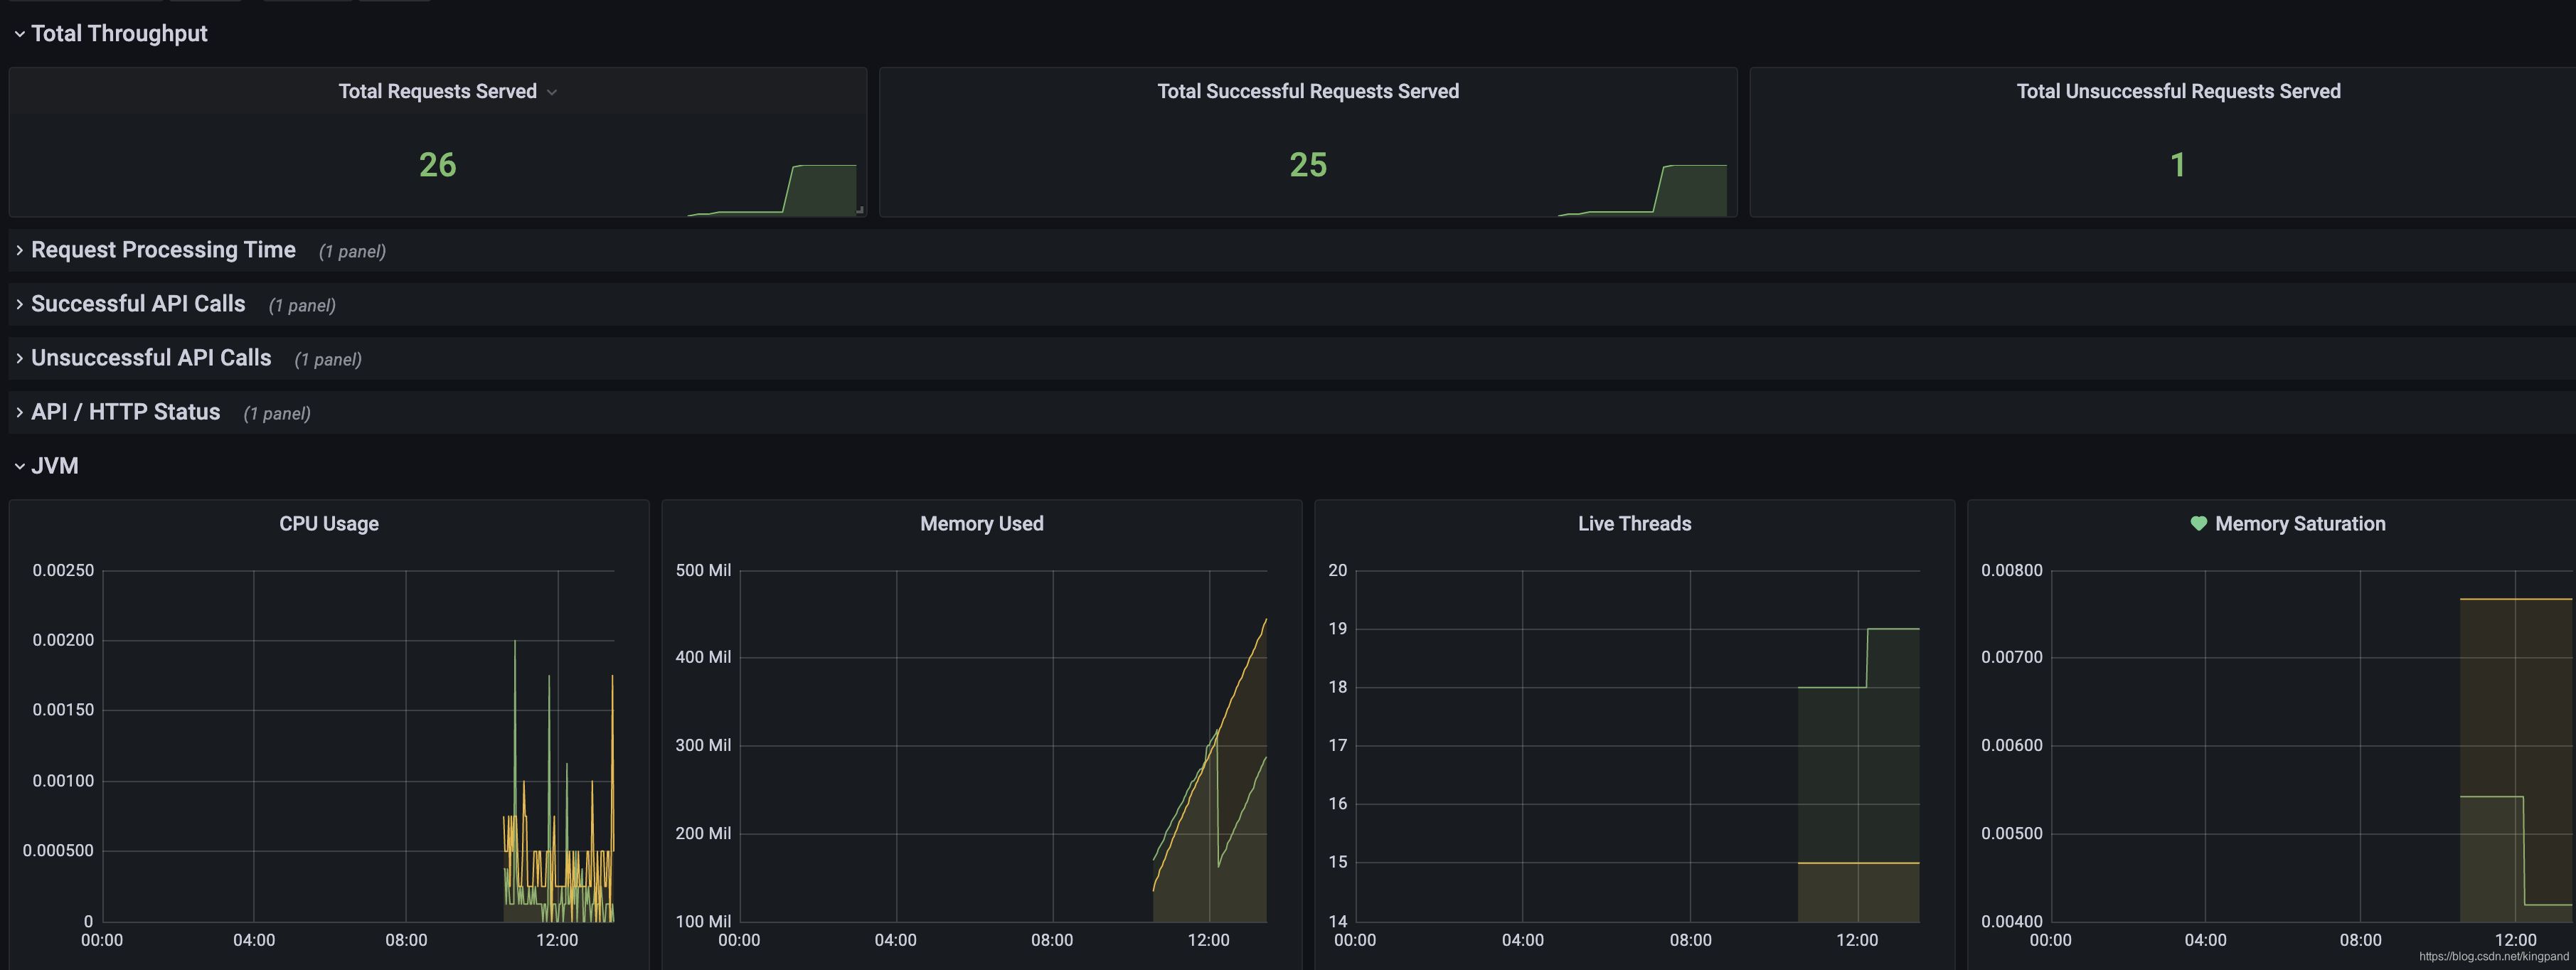The width and height of the screenshot is (2576, 970).
Task: Expand the API / HTTP Status row chevron
Action: [x=19, y=412]
